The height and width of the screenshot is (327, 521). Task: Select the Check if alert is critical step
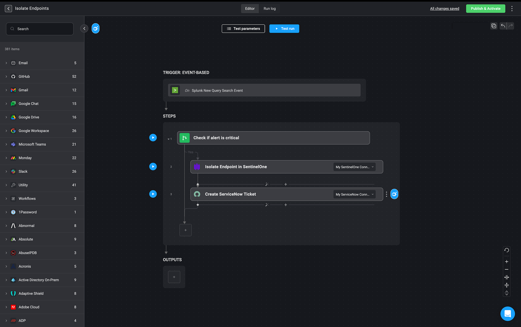(x=273, y=138)
